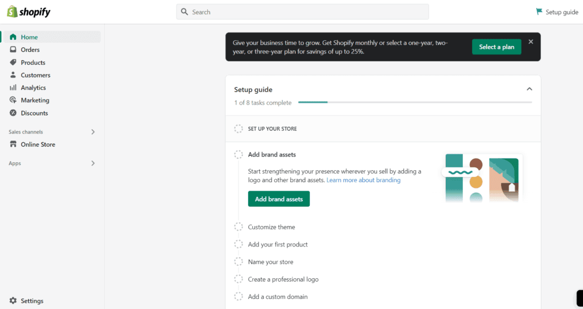Click the Discounts percent badge icon
Image resolution: width=583 pixels, height=309 pixels.
[x=13, y=113]
